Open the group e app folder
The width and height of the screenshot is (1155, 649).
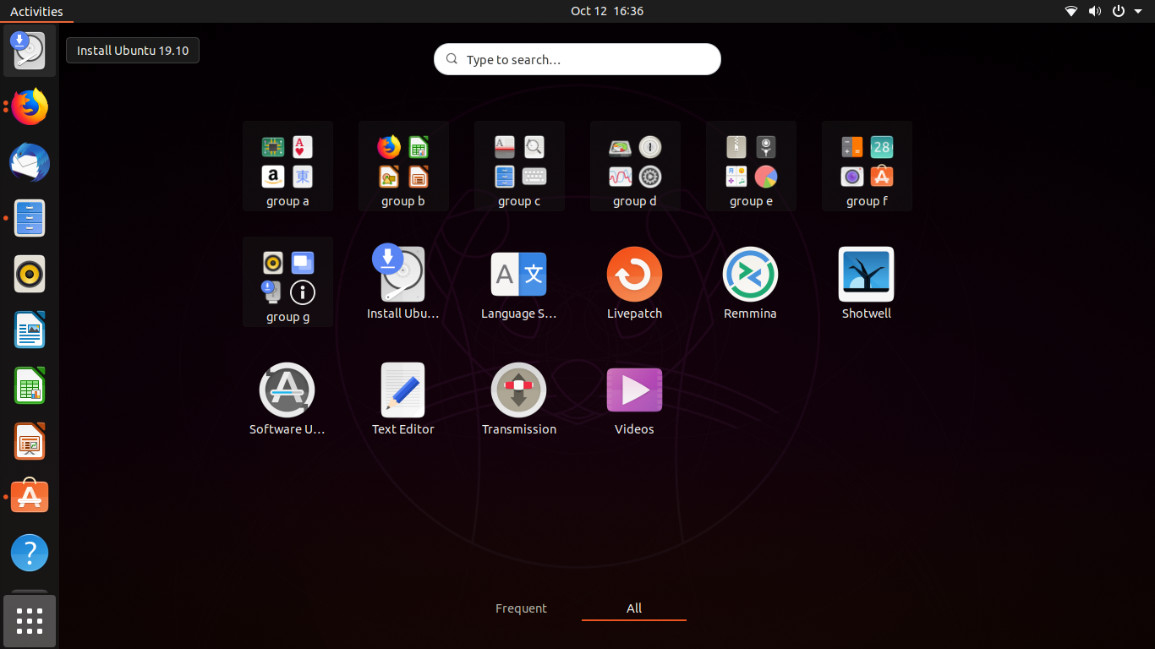[x=751, y=166]
